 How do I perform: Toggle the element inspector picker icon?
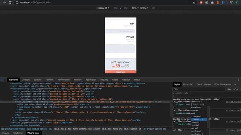pos(3,79)
